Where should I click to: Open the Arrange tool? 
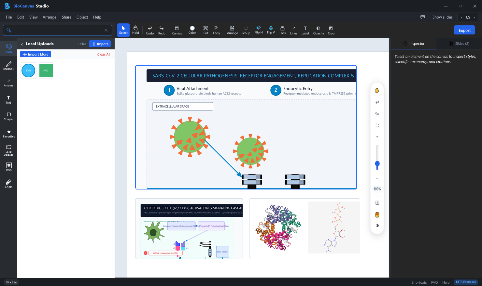coord(232,30)
